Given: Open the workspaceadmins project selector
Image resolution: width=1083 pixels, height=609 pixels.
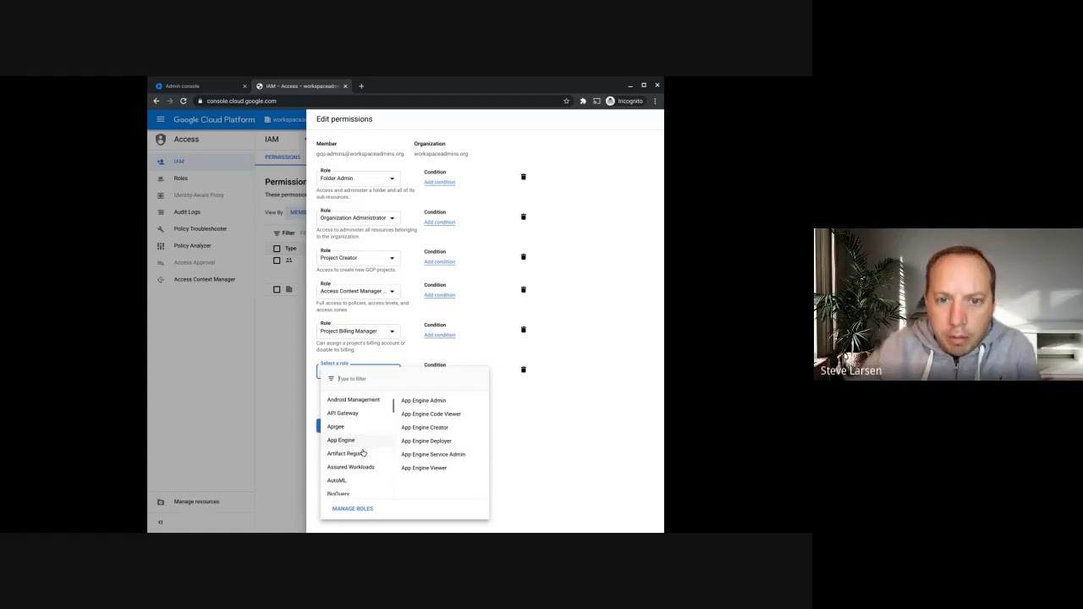Looking at the screenshot, I should click(285, 119).
